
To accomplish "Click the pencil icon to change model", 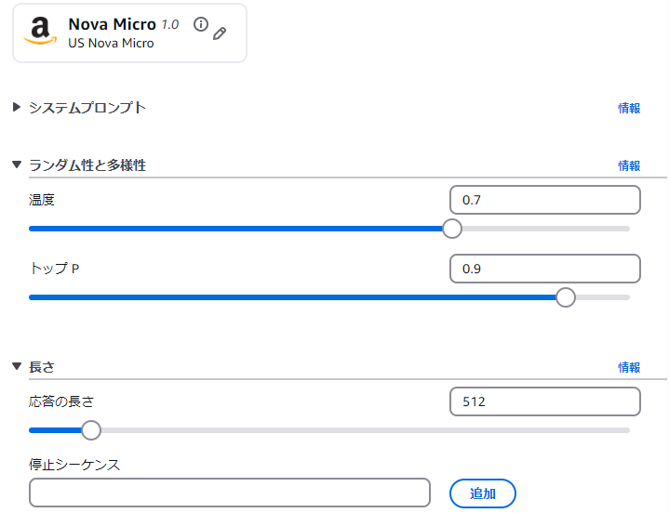I will pos(221,33).
